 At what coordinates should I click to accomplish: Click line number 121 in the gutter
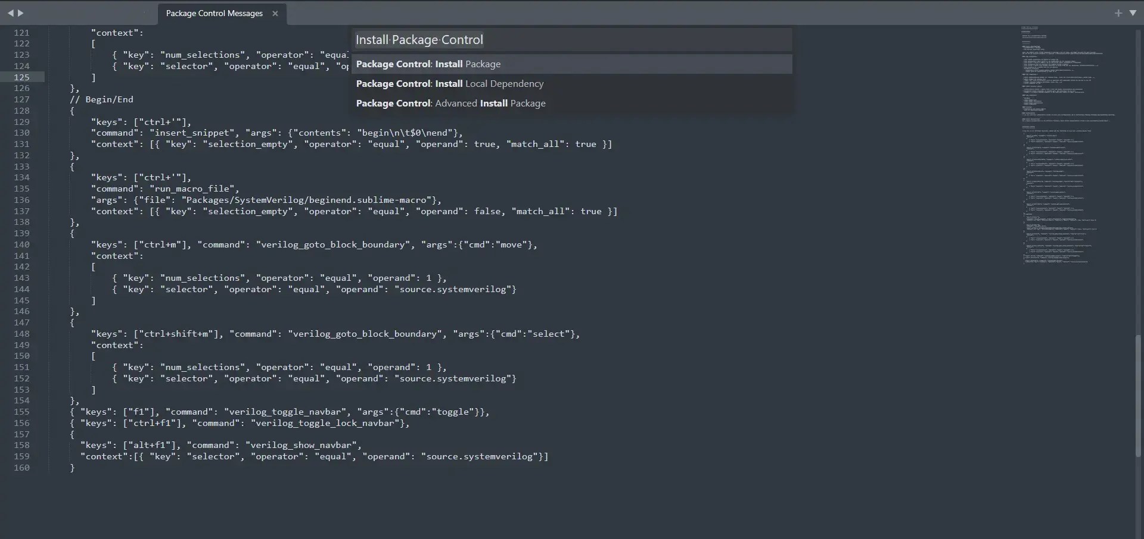click(21, 32)
